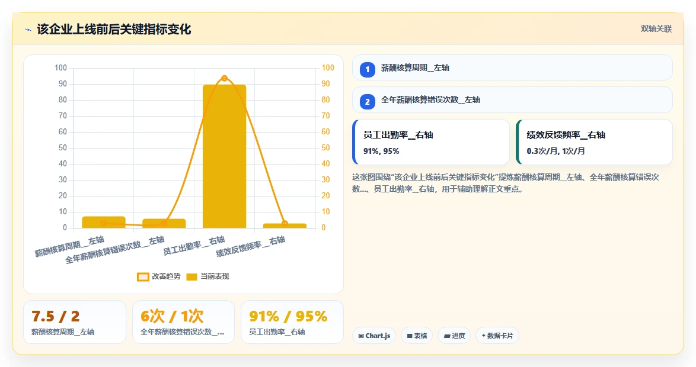This screenshot has width=696, height=367.
Task: Click the lightning icon beside the title
Action: click(28, 30)
